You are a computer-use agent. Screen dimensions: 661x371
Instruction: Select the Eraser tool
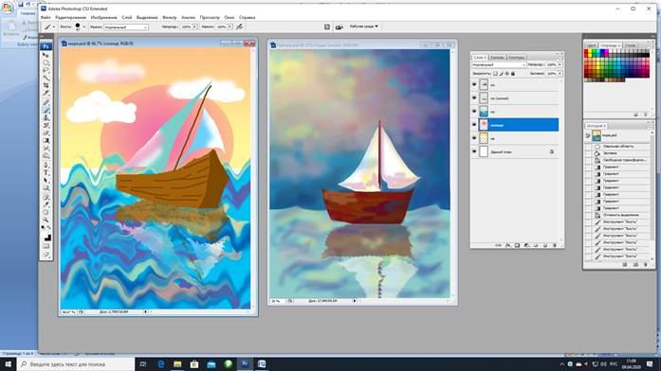(x=46, y=132)
